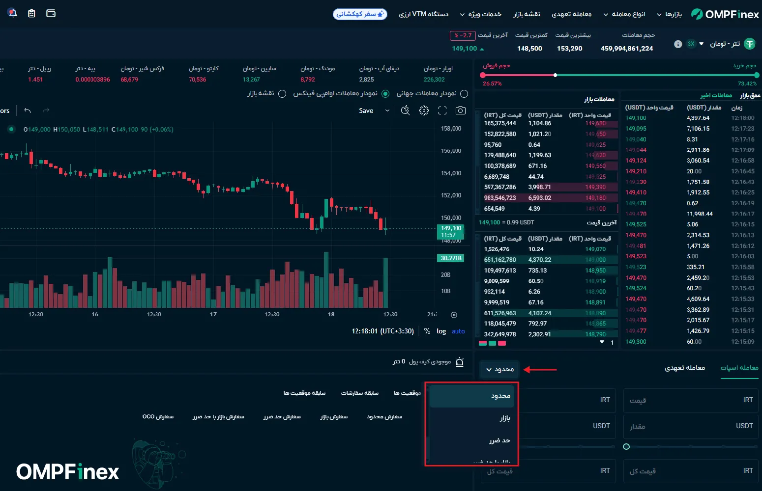Select نقشه بازار radio option
Image resolution: width=762 pixels, height=491 pixels.
[x=282, y=93]
